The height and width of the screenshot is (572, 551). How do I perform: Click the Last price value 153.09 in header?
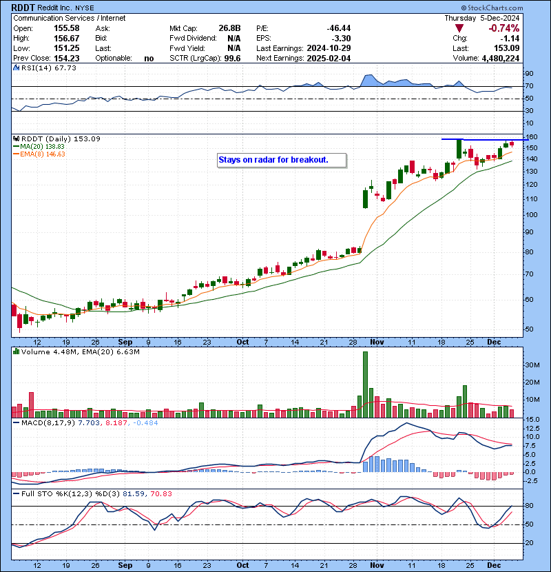point(507,48)
